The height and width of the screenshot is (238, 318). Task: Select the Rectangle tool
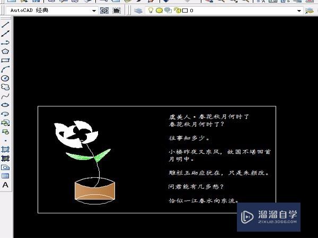[5, 60]
